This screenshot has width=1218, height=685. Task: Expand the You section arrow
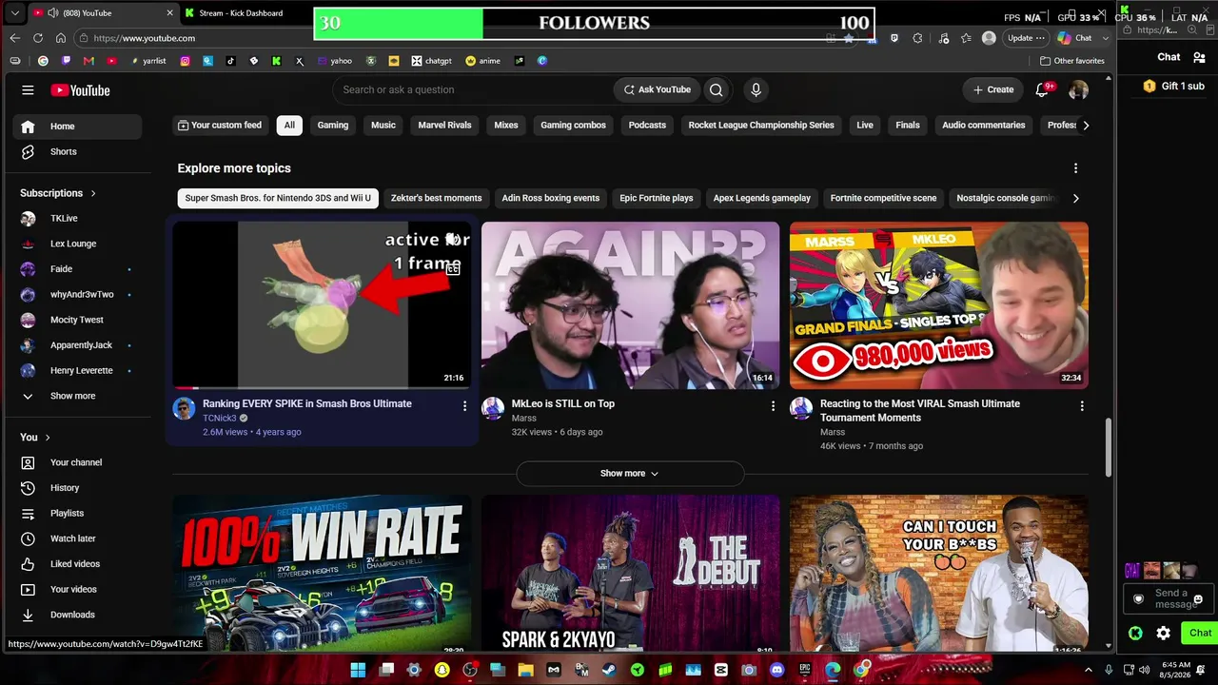tap(48, 438)
